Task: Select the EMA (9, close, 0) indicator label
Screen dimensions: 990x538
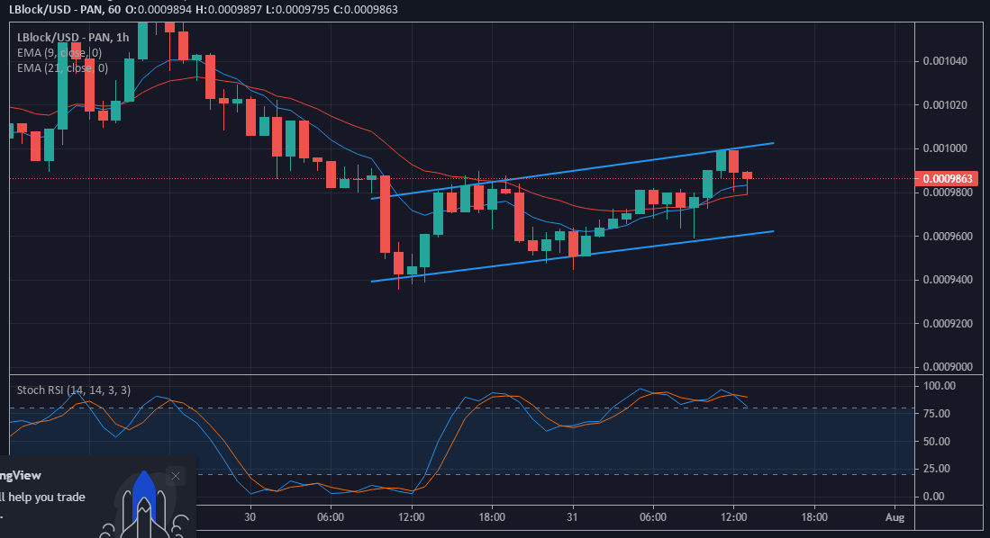Action: click(59, 52)
